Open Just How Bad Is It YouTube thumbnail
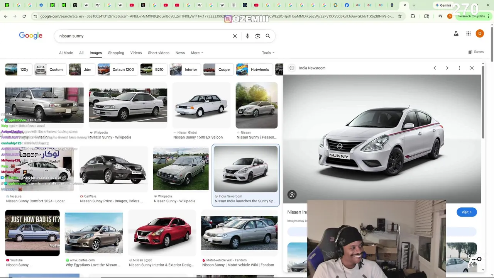The height and width of the screenshot is (278, 494). coord(32,233)
